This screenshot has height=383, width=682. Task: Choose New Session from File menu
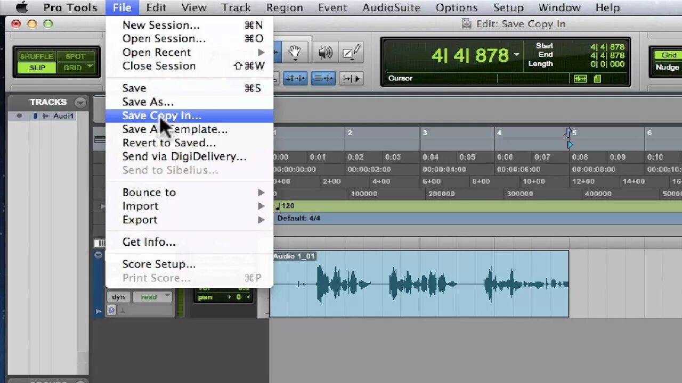coord(189,25)
